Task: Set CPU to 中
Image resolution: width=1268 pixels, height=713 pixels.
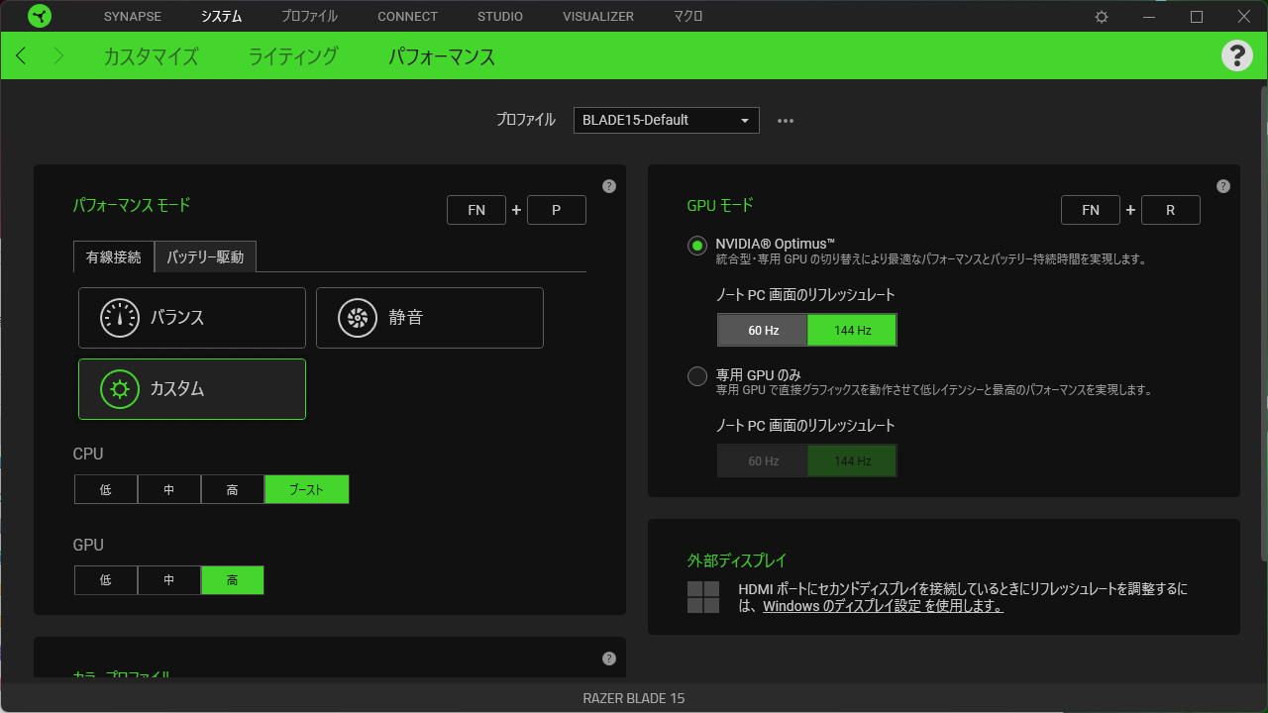Action: pos(169,489)
